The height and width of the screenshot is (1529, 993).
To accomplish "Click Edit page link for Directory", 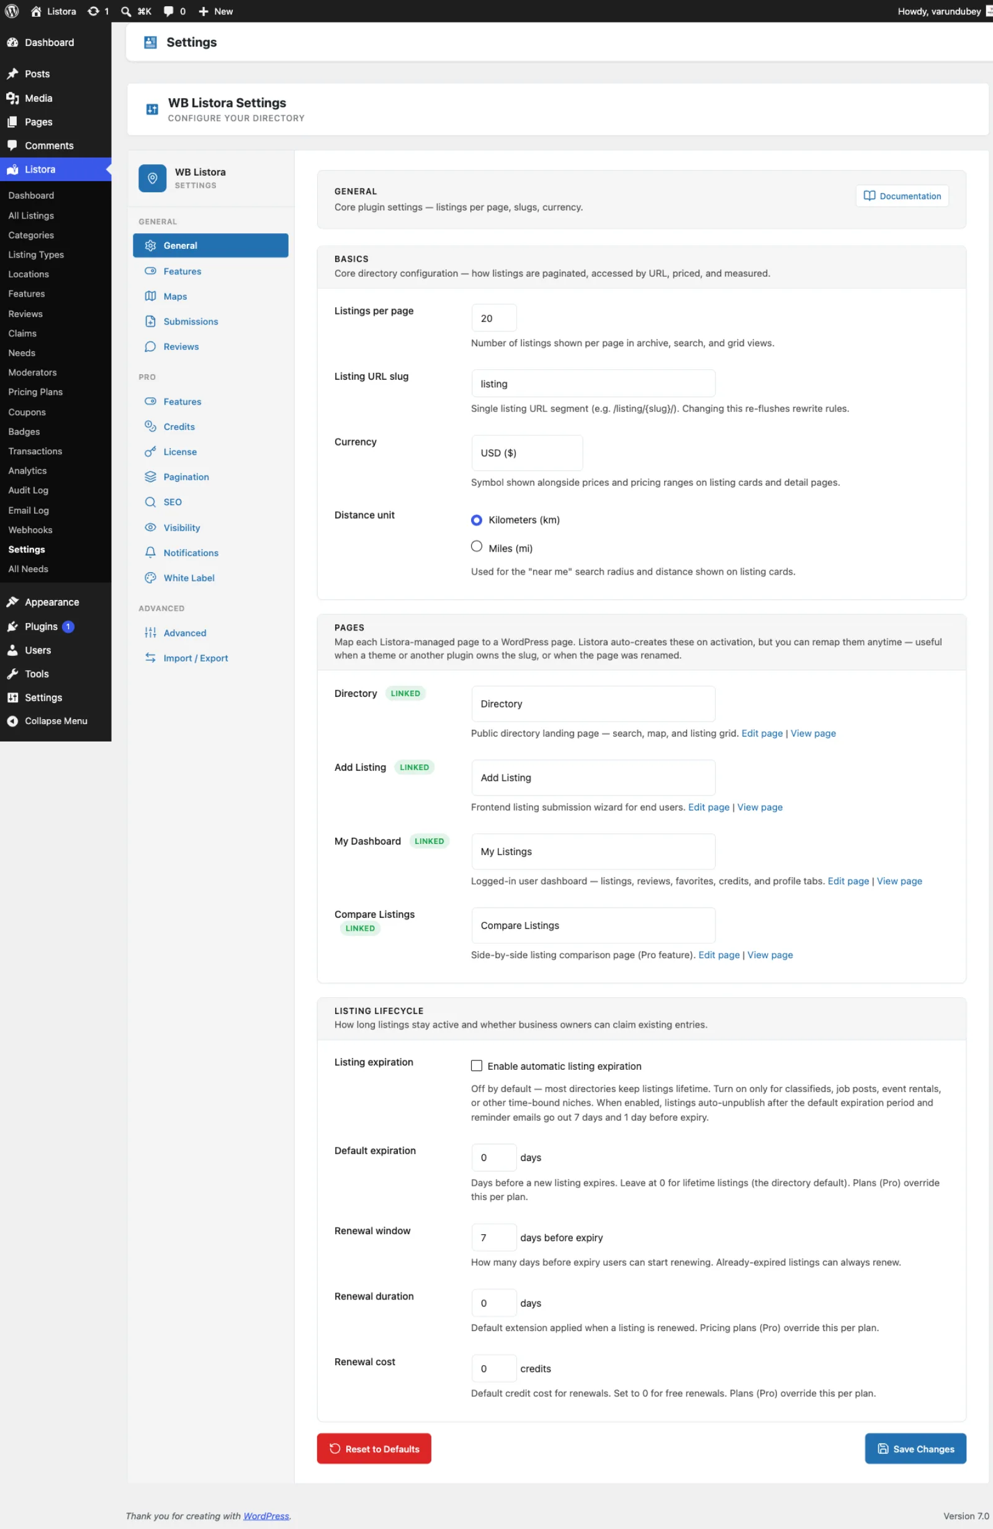I will tap(762, 733).
